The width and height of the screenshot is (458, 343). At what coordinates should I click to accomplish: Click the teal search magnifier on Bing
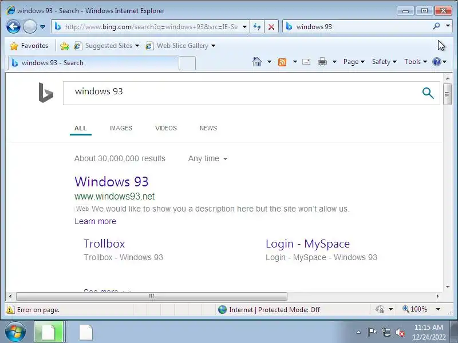[x=428, y=93]
